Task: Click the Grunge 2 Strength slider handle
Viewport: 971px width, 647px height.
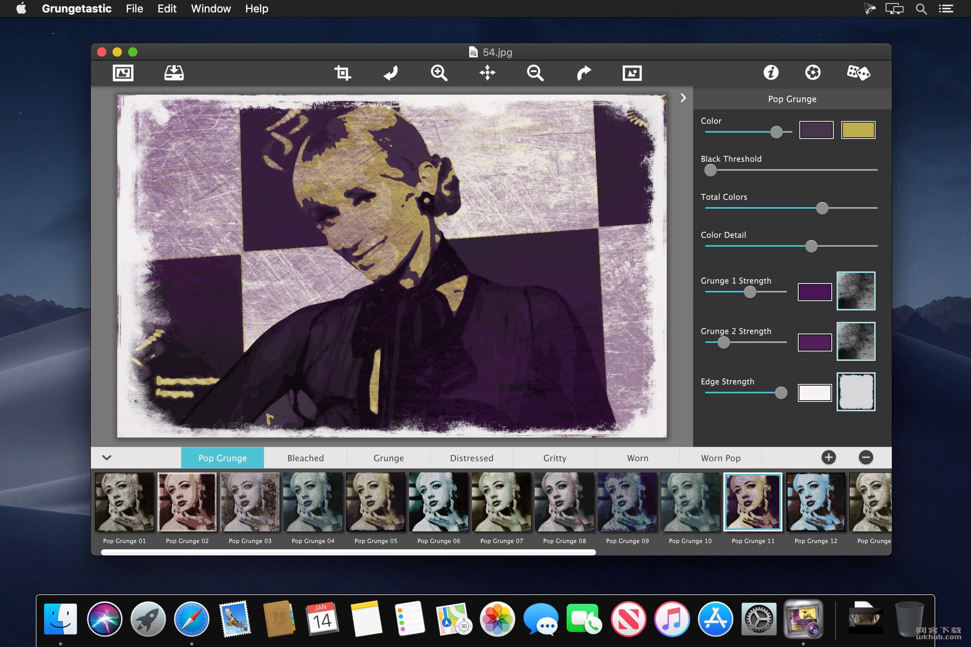Action: coord(723,342)
